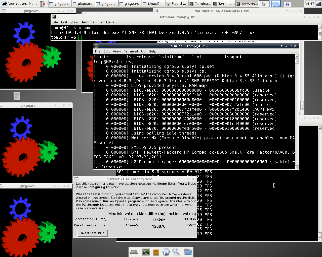This screenshot has height=257, width=322.
Task: Click the logout icon beside Applications Menu
Action: [x=43, y=4]
